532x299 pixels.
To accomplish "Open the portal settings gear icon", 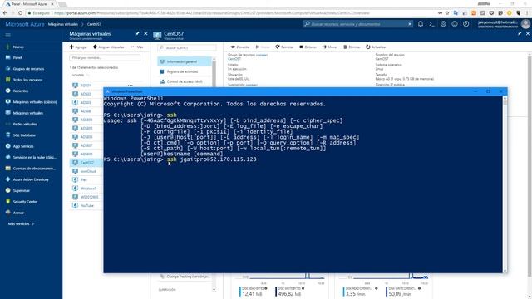I will point(443,24).
